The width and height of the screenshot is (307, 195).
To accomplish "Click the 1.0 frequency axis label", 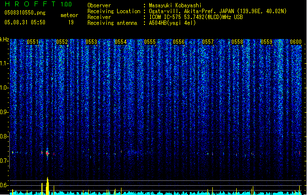I will [4, 88].
